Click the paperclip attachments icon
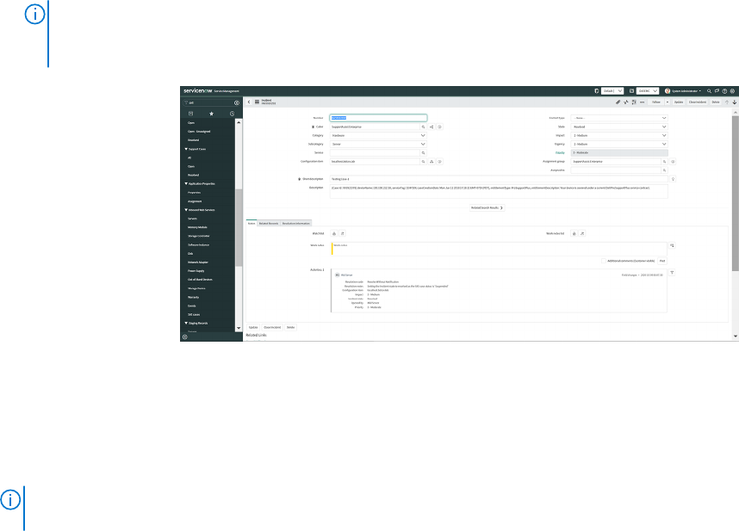 click(x=618, y=102)
